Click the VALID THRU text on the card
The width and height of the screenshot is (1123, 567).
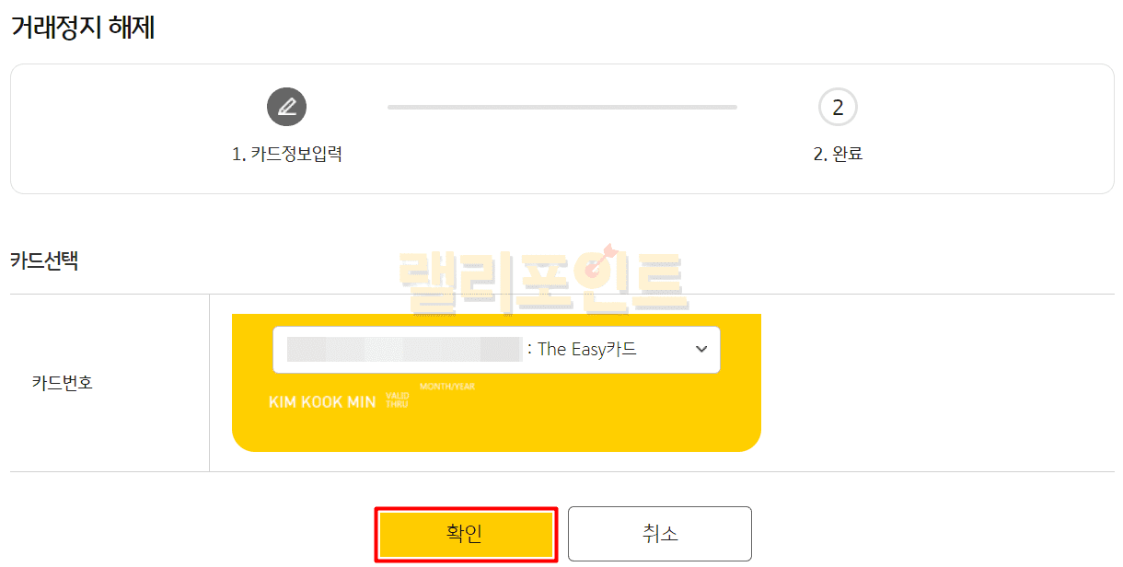tap(398, 400)
